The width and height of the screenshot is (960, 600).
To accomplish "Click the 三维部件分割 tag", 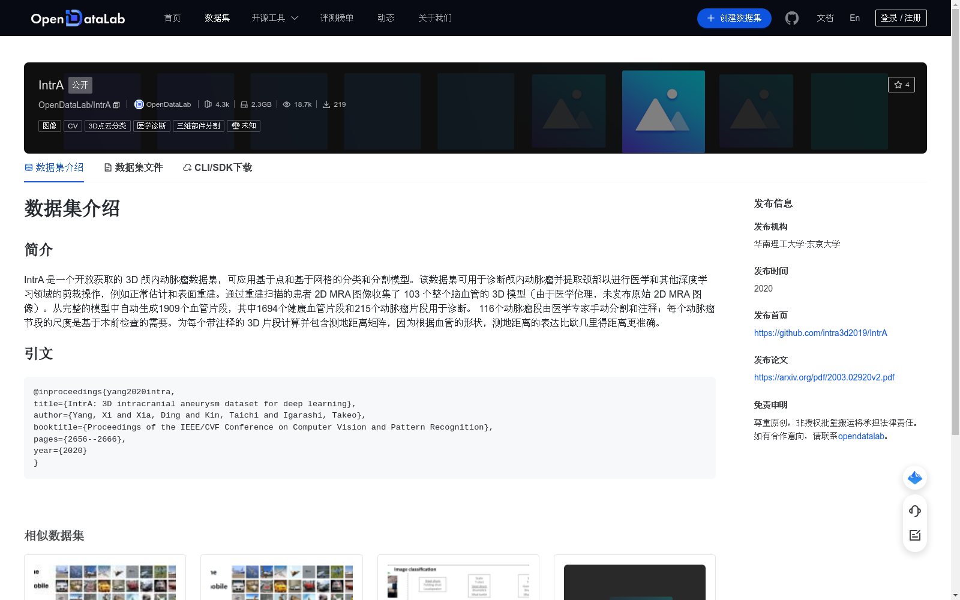I will 199,126.
